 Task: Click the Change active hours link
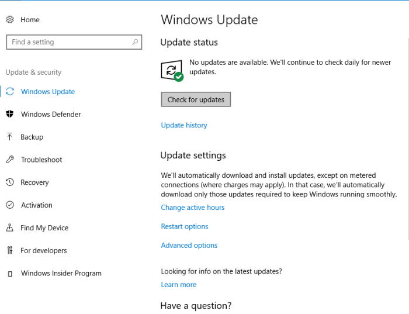point(192,208)
